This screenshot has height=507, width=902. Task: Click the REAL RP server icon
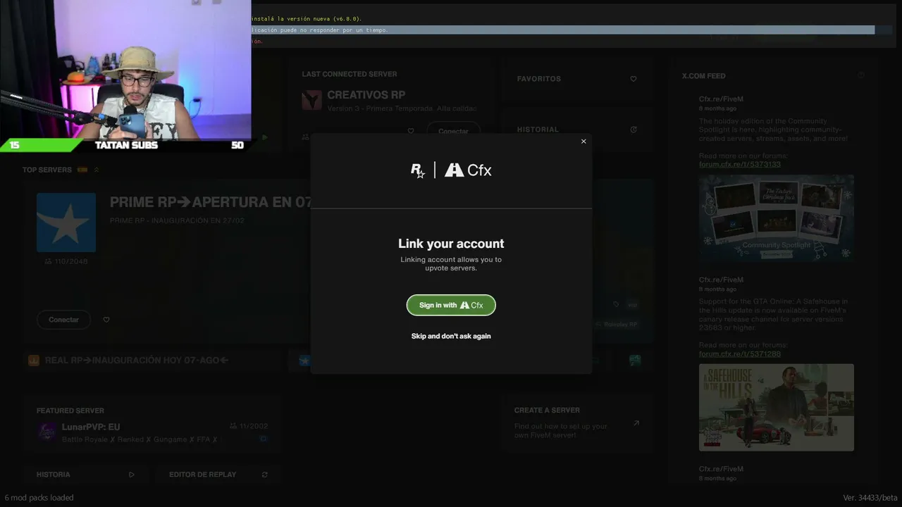tap(33, 361)
